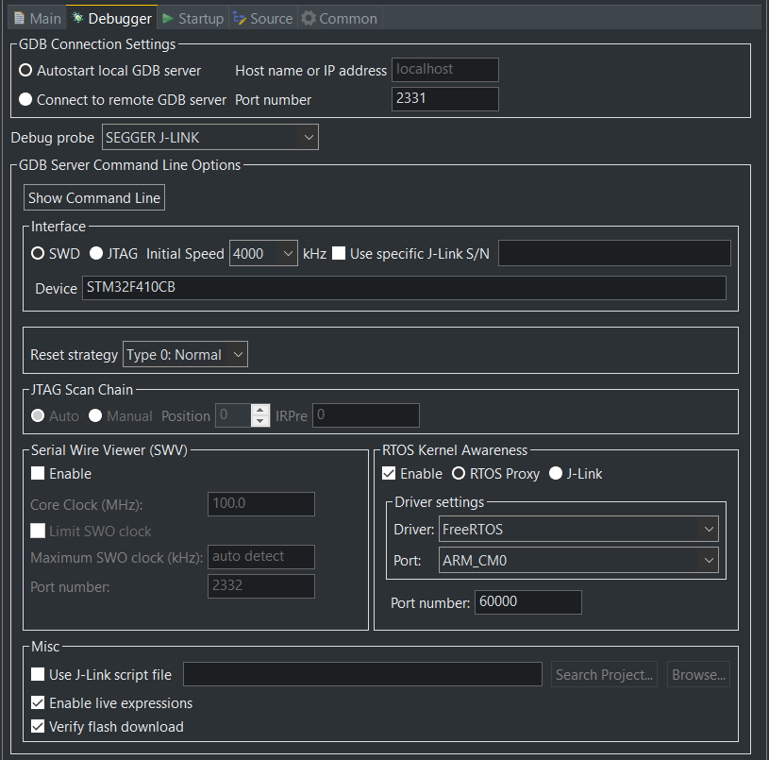Open the Reset strategy dropdown
The width and height of the screenshot is (769, 760).
coord(185,354)
